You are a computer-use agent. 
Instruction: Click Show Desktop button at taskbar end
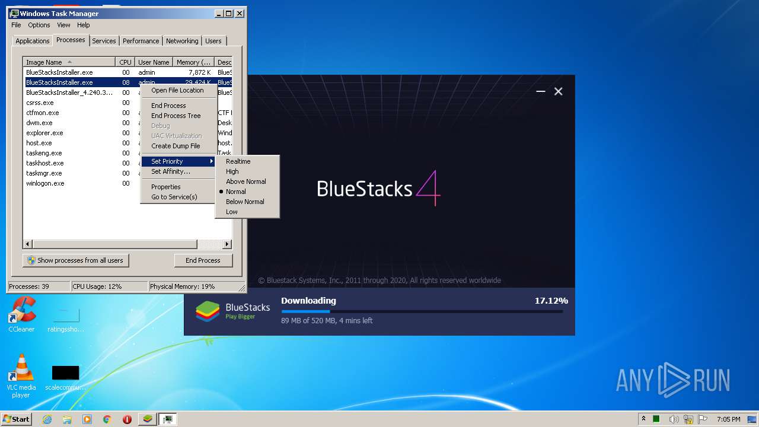pos(753,419)
